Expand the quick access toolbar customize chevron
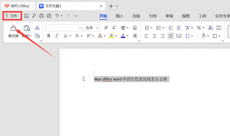The width and height of the screenshot is (230, 136). pos(76,16)
